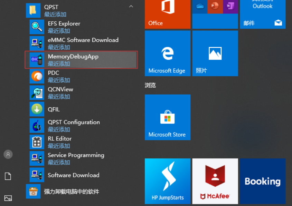Launch eMMC Software Download icon
Screen dimensions: 292x206
[x=37, y=43]
